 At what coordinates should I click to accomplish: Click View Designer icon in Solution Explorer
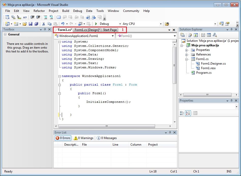209,35
